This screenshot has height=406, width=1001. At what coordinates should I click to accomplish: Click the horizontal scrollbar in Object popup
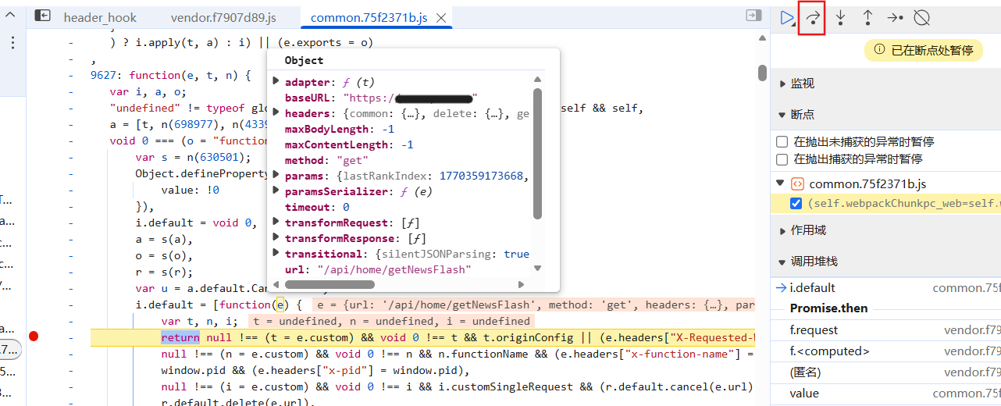[351, 284]
